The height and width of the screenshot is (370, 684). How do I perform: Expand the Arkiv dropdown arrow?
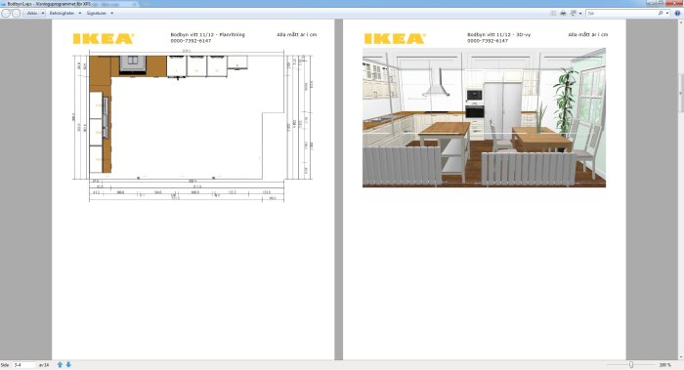[43, 13]
